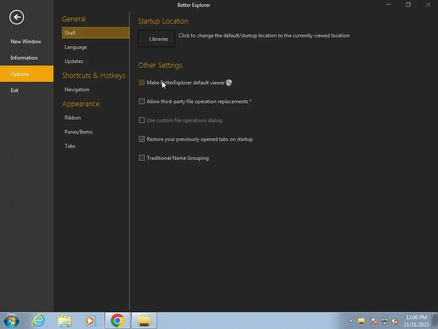Launch Internet Explorer from the taskbar
438x329 pixels.
[38, 320]
